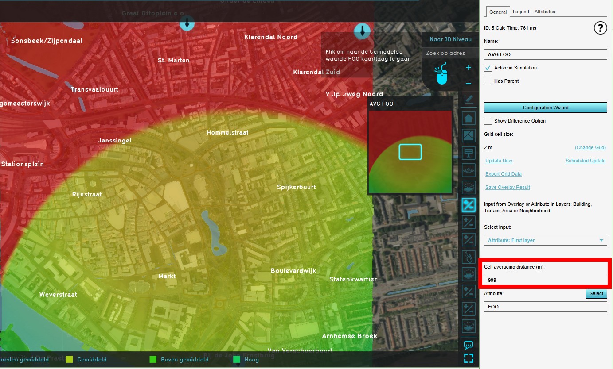Viewport: 613px width, 369px height.
Task: Toggle the fullscreen brackets icon
Action: click(469, 358)
